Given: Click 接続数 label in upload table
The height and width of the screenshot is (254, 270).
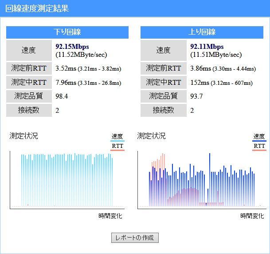Looking at the screenshot, I should (164, 110).
